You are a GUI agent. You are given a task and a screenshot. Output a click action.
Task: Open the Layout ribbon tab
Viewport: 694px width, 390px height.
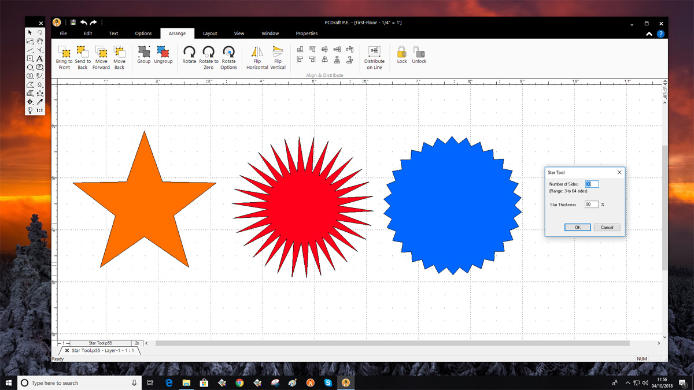pos(210,34)
